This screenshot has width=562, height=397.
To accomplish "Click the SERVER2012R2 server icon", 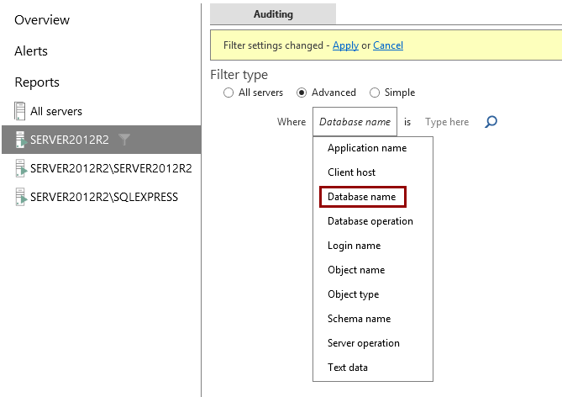I will 21,140.
